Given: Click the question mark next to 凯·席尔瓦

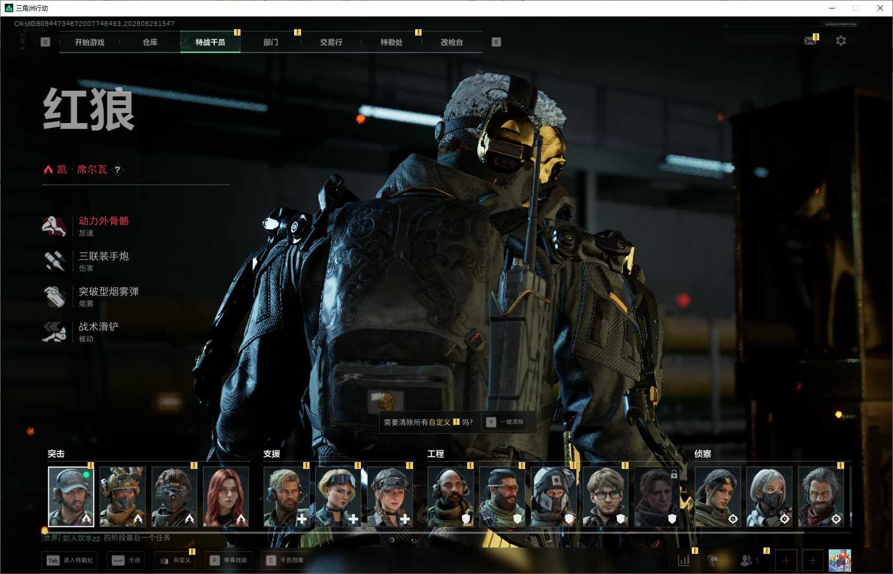Looking at the screenshot, I should pos(117,170).
